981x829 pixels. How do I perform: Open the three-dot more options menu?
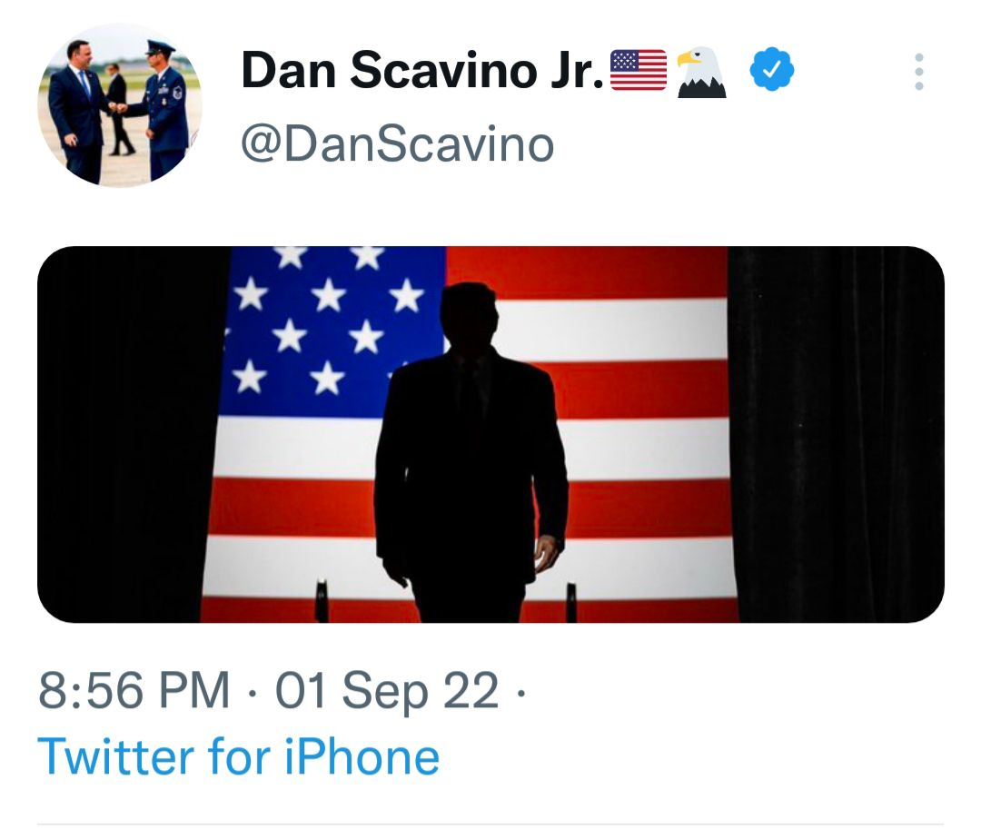(x=919, y=72)
